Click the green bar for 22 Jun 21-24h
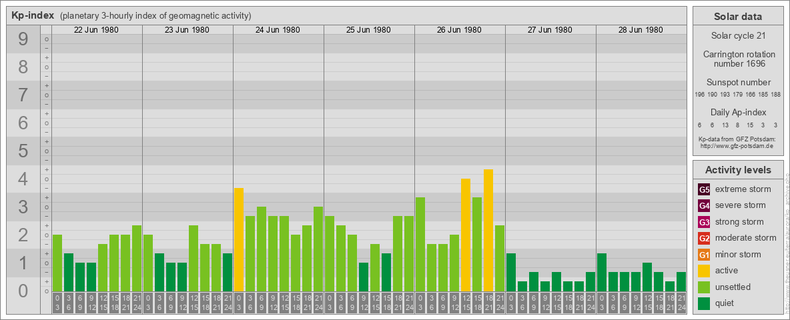This screenshot has height=320, width=790. 137,258
